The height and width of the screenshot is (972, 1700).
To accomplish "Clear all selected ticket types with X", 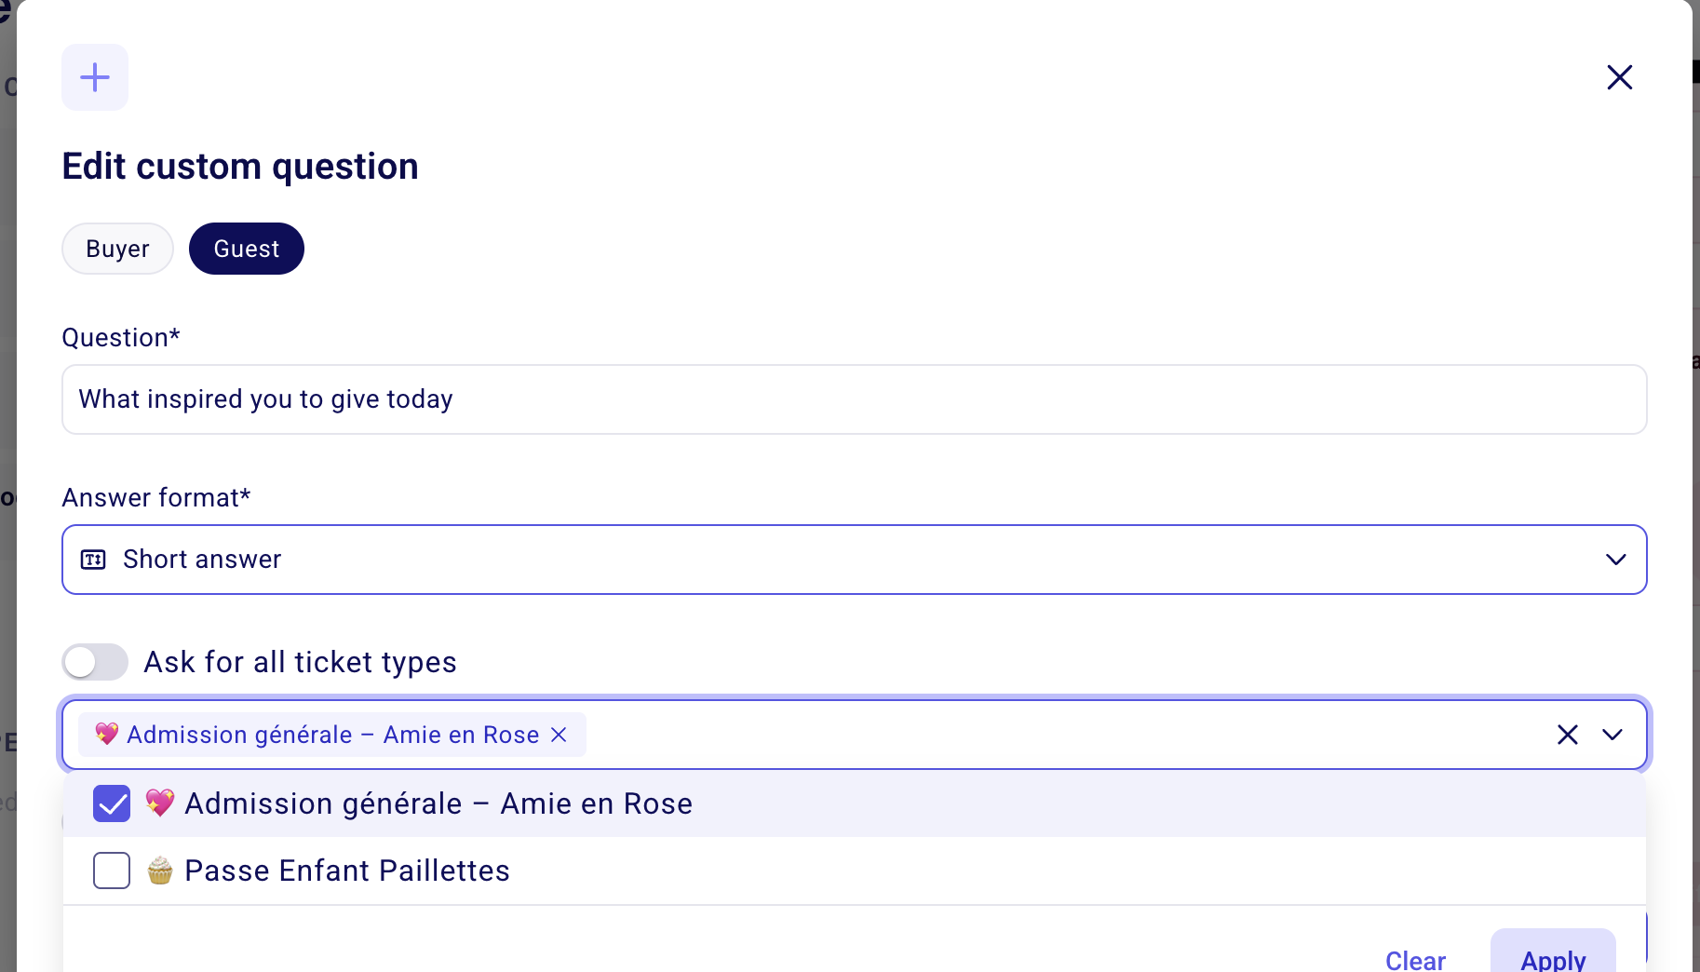I will pyautogui.click(x=1567, y=735).
